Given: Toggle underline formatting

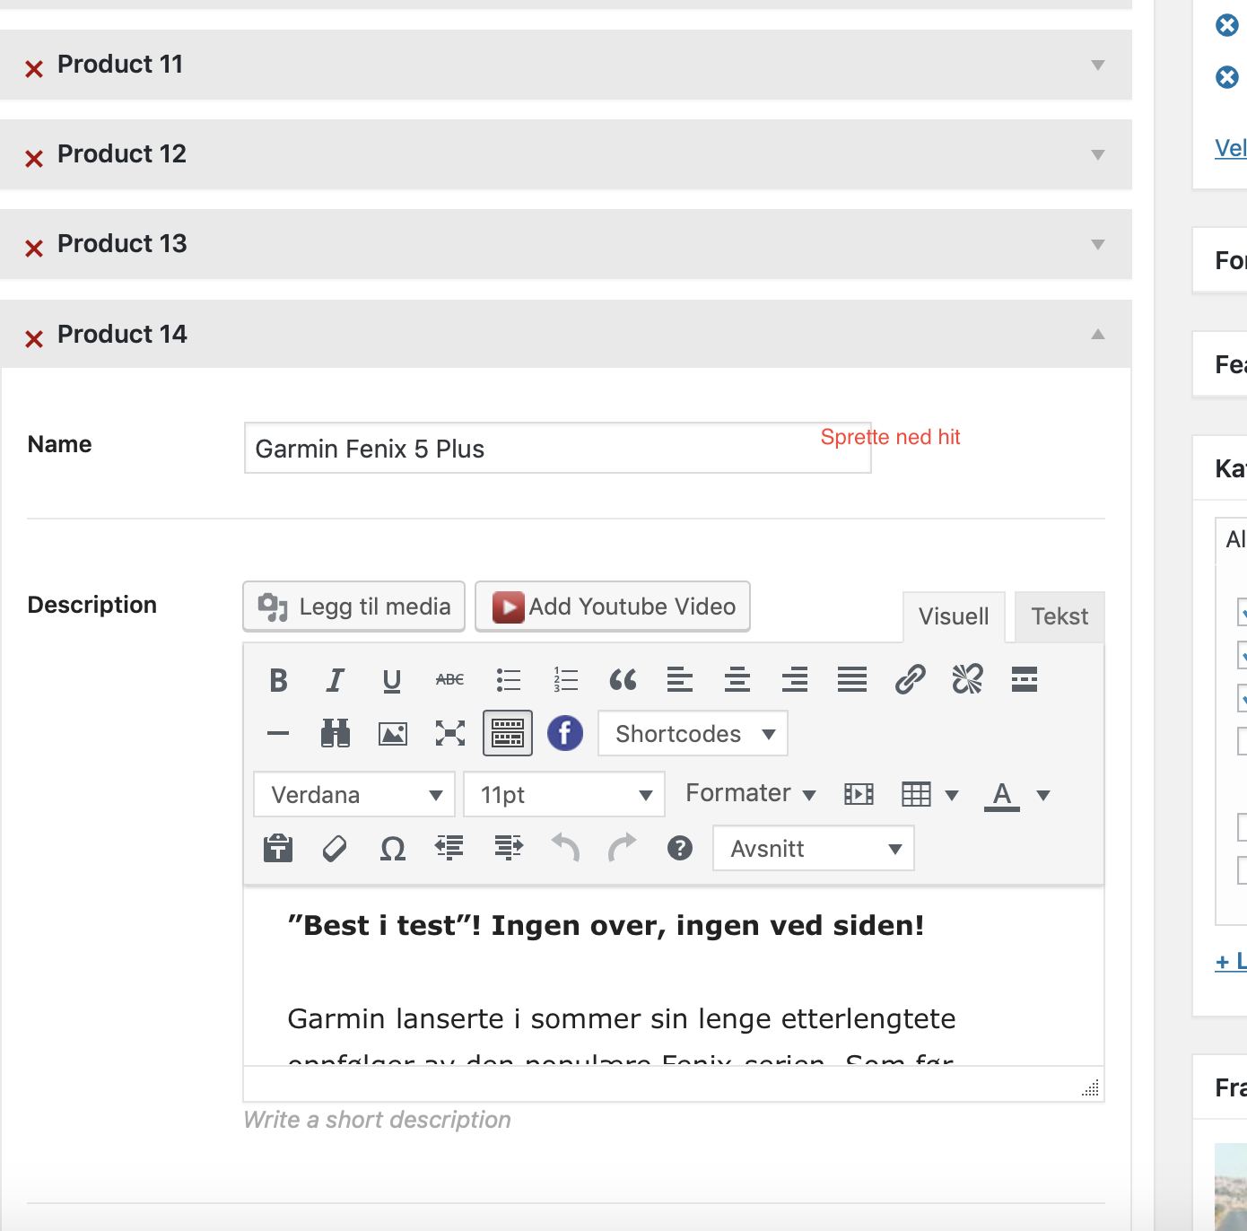Looking at the screenshot, I should [392, 680].
